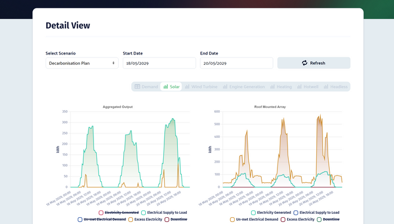Click the 600 y-axis value on Roof Mounted Array
Viewport: 394px width, 224px height.
[217, 111]
